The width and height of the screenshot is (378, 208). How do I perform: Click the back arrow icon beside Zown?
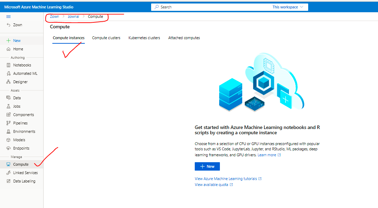pyautogui.click(x=8, y=25)
